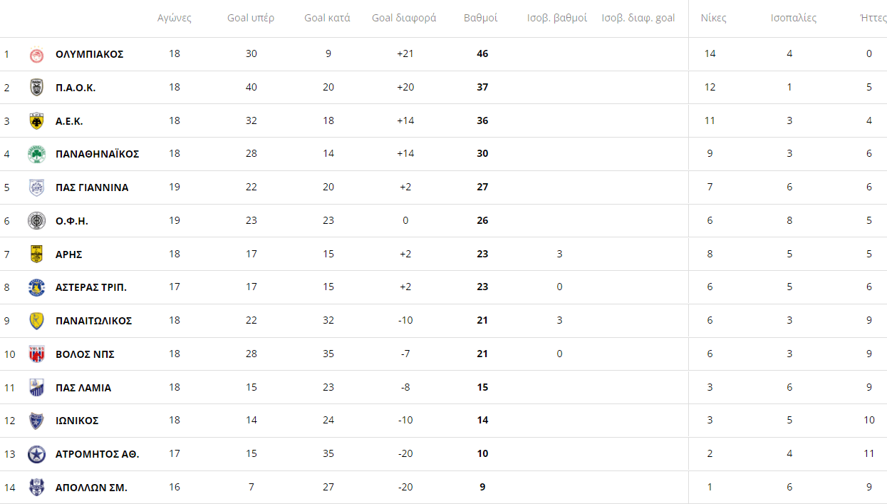Click the Volos NPS team crest
The height and width of the screenshot is (504, 887).
tap(36, 354)
